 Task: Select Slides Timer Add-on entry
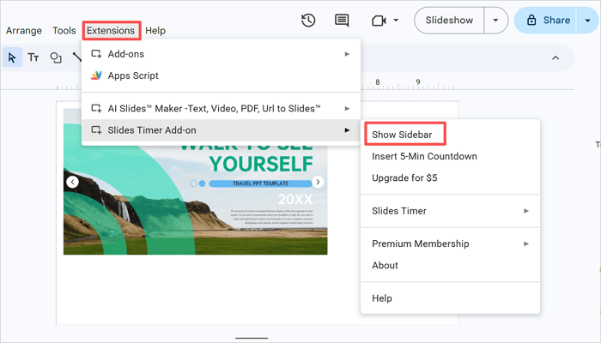[221, 130]
